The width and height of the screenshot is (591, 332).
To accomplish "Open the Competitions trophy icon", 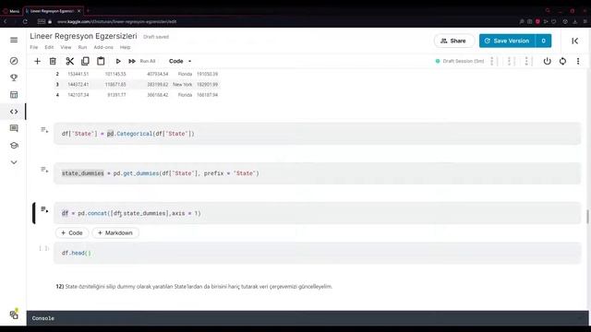I will [14, 77].
